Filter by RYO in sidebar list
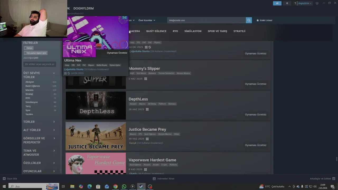The height and width of the screenshot is (190, 338). click(x=28, y=98)
